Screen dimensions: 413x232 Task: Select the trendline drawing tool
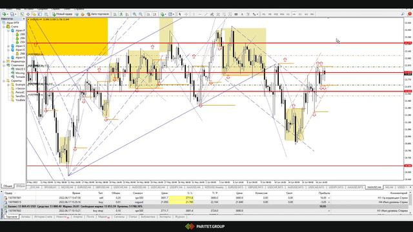[206, 14]
